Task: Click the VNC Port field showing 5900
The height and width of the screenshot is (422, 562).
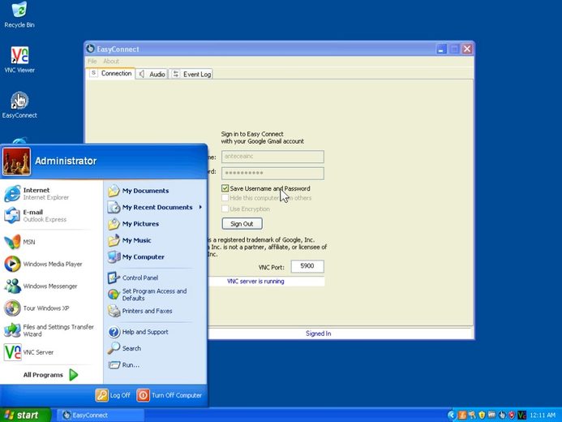Action: pyautogui.click(x=307, y=266)
